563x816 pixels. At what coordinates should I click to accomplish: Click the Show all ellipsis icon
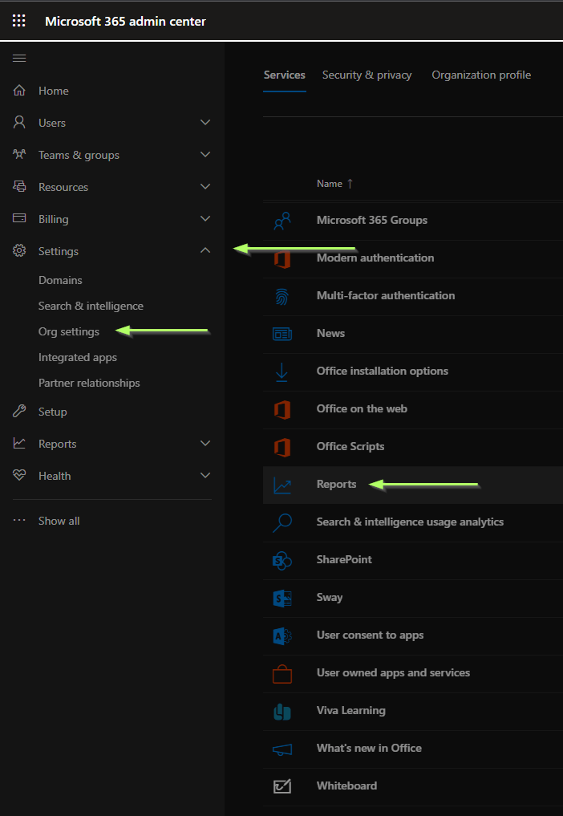coord(19,521)
